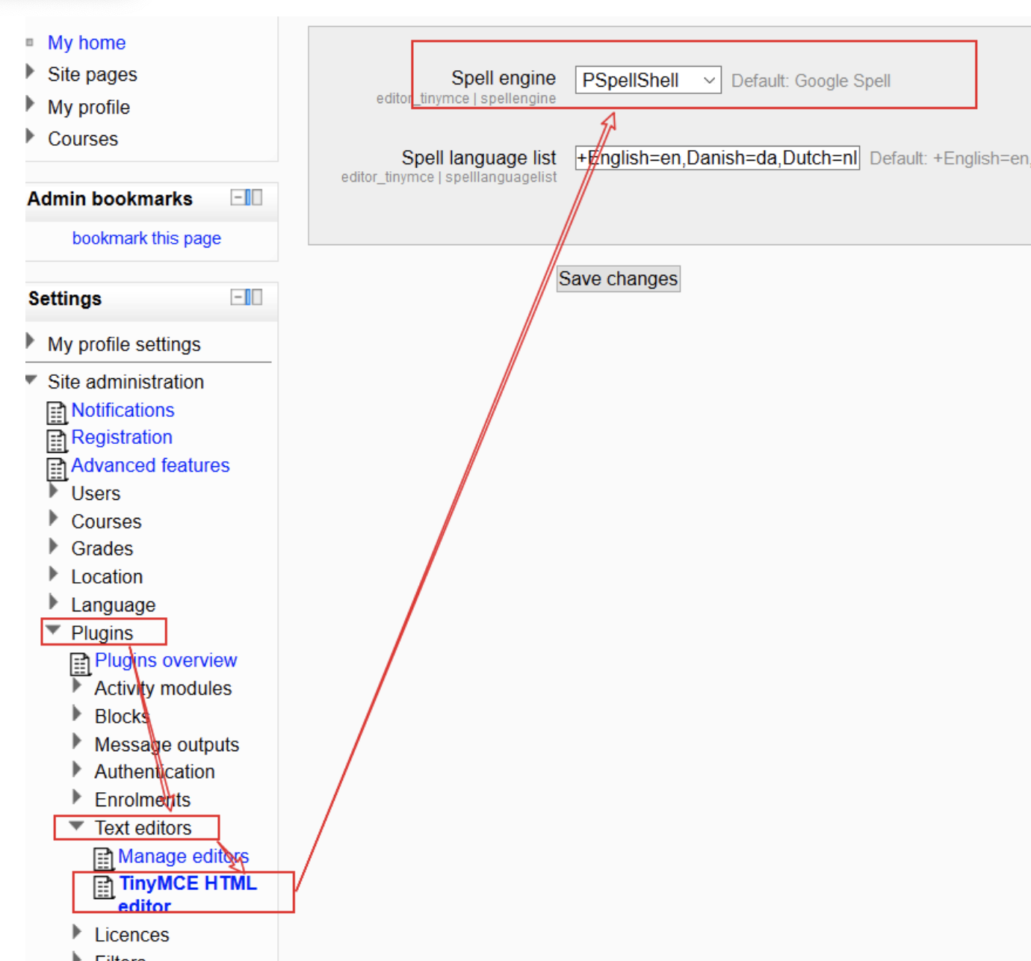This screenshot has height=961, width=1031.
Task: Dock the Settings block
Action: [x=254, y=297]
